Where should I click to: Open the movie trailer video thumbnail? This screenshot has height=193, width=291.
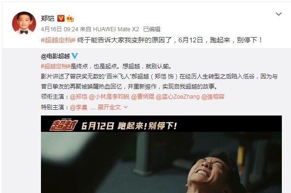pyautogui.click(x=161, y=154)
